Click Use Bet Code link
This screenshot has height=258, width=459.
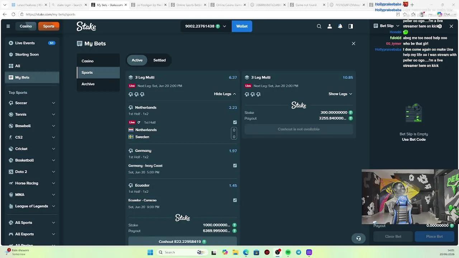click(x=414, y=139)
